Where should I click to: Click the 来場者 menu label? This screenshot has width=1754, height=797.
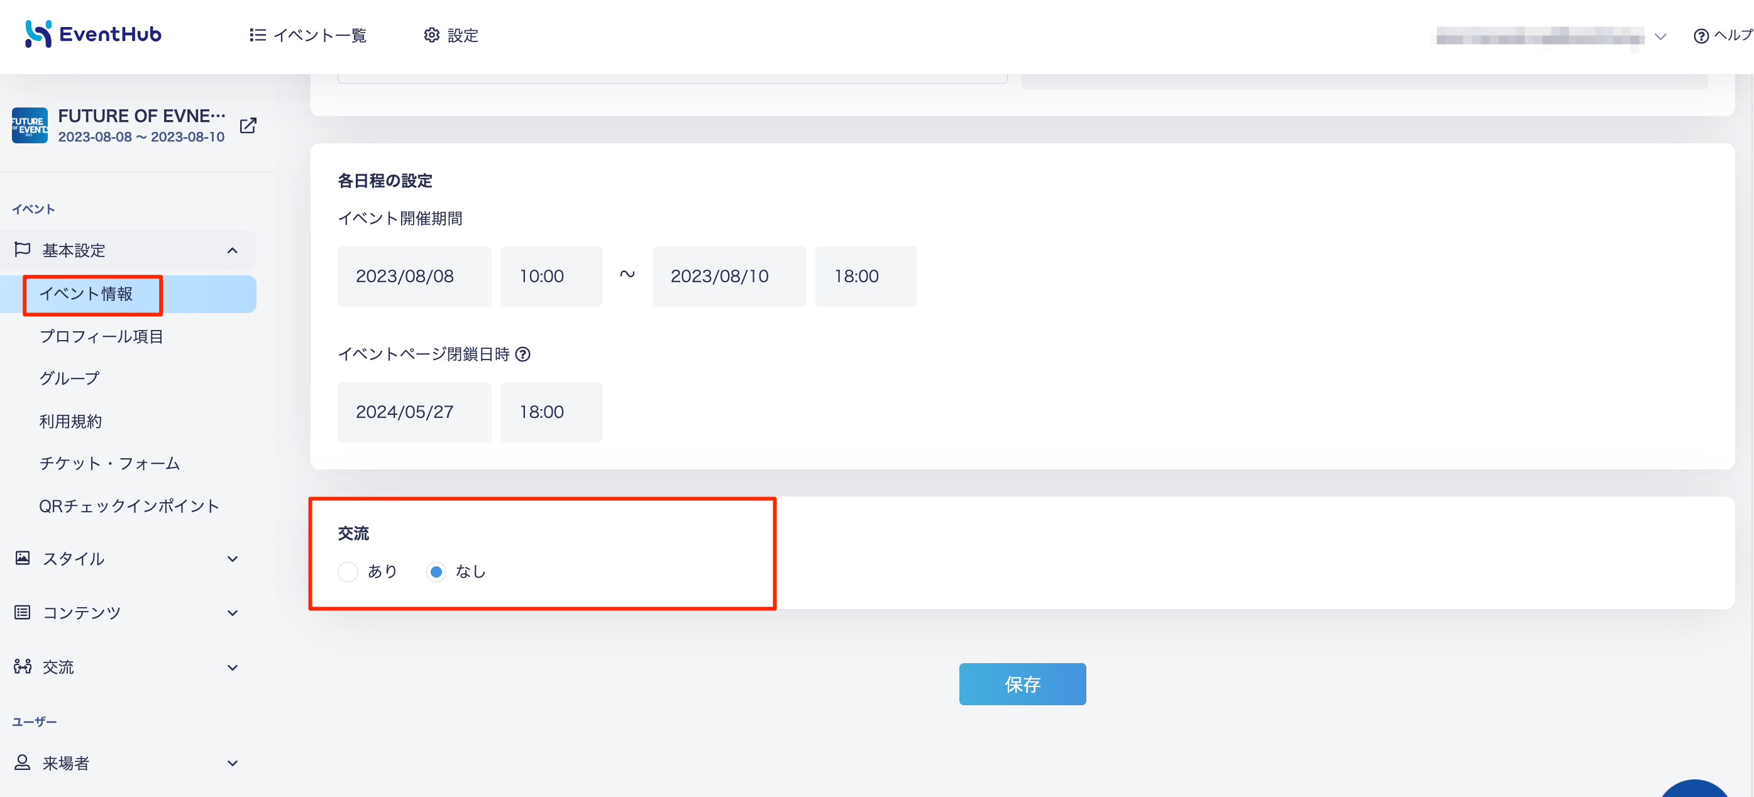[x=66, y=764]
